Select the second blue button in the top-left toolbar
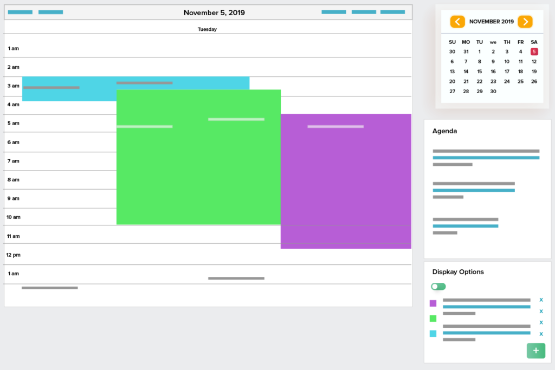Image resolution: width=555 pixels, height=370 pixels. click(x=50, y=11)
